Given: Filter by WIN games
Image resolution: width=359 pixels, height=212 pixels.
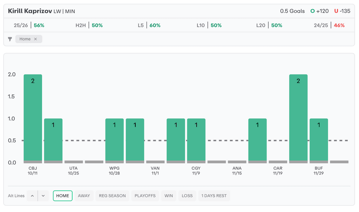Looking at the screenshot, I should (169, 196).
